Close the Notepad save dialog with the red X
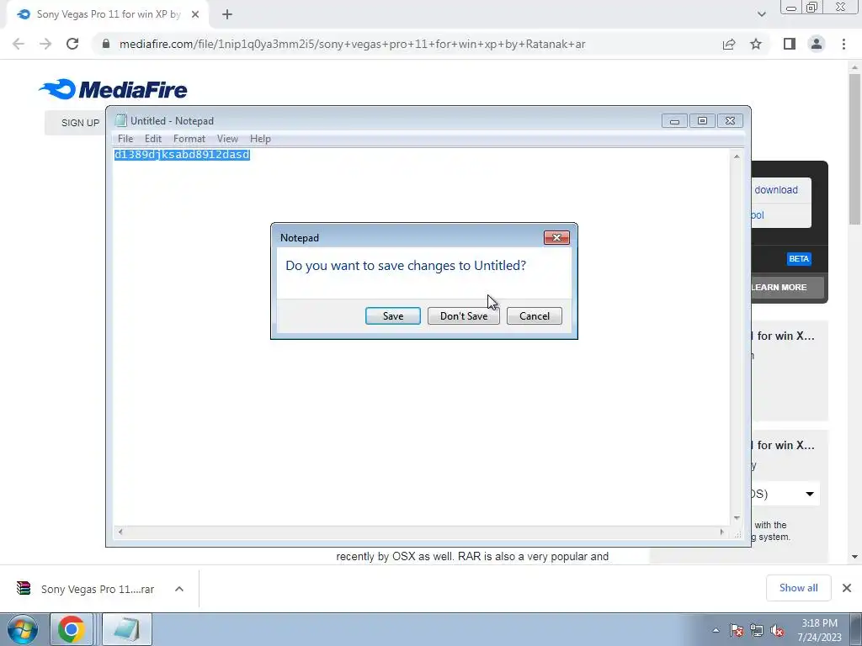862x646 pixels. (x=556, y=237)
